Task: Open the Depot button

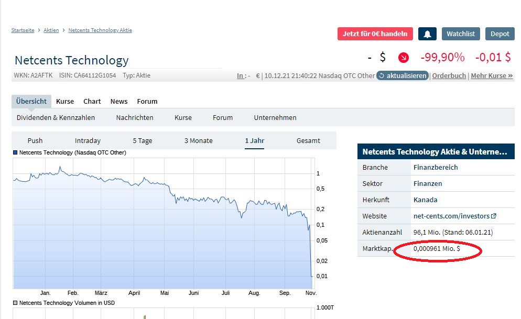Action: 500,34
